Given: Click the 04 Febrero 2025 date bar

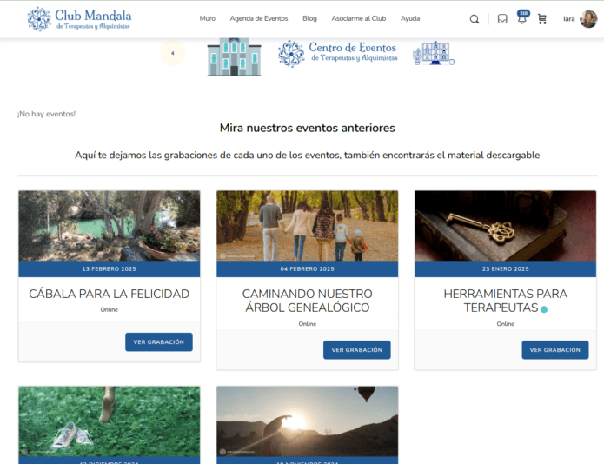Looking at the screenshot, I should point(308,268).
